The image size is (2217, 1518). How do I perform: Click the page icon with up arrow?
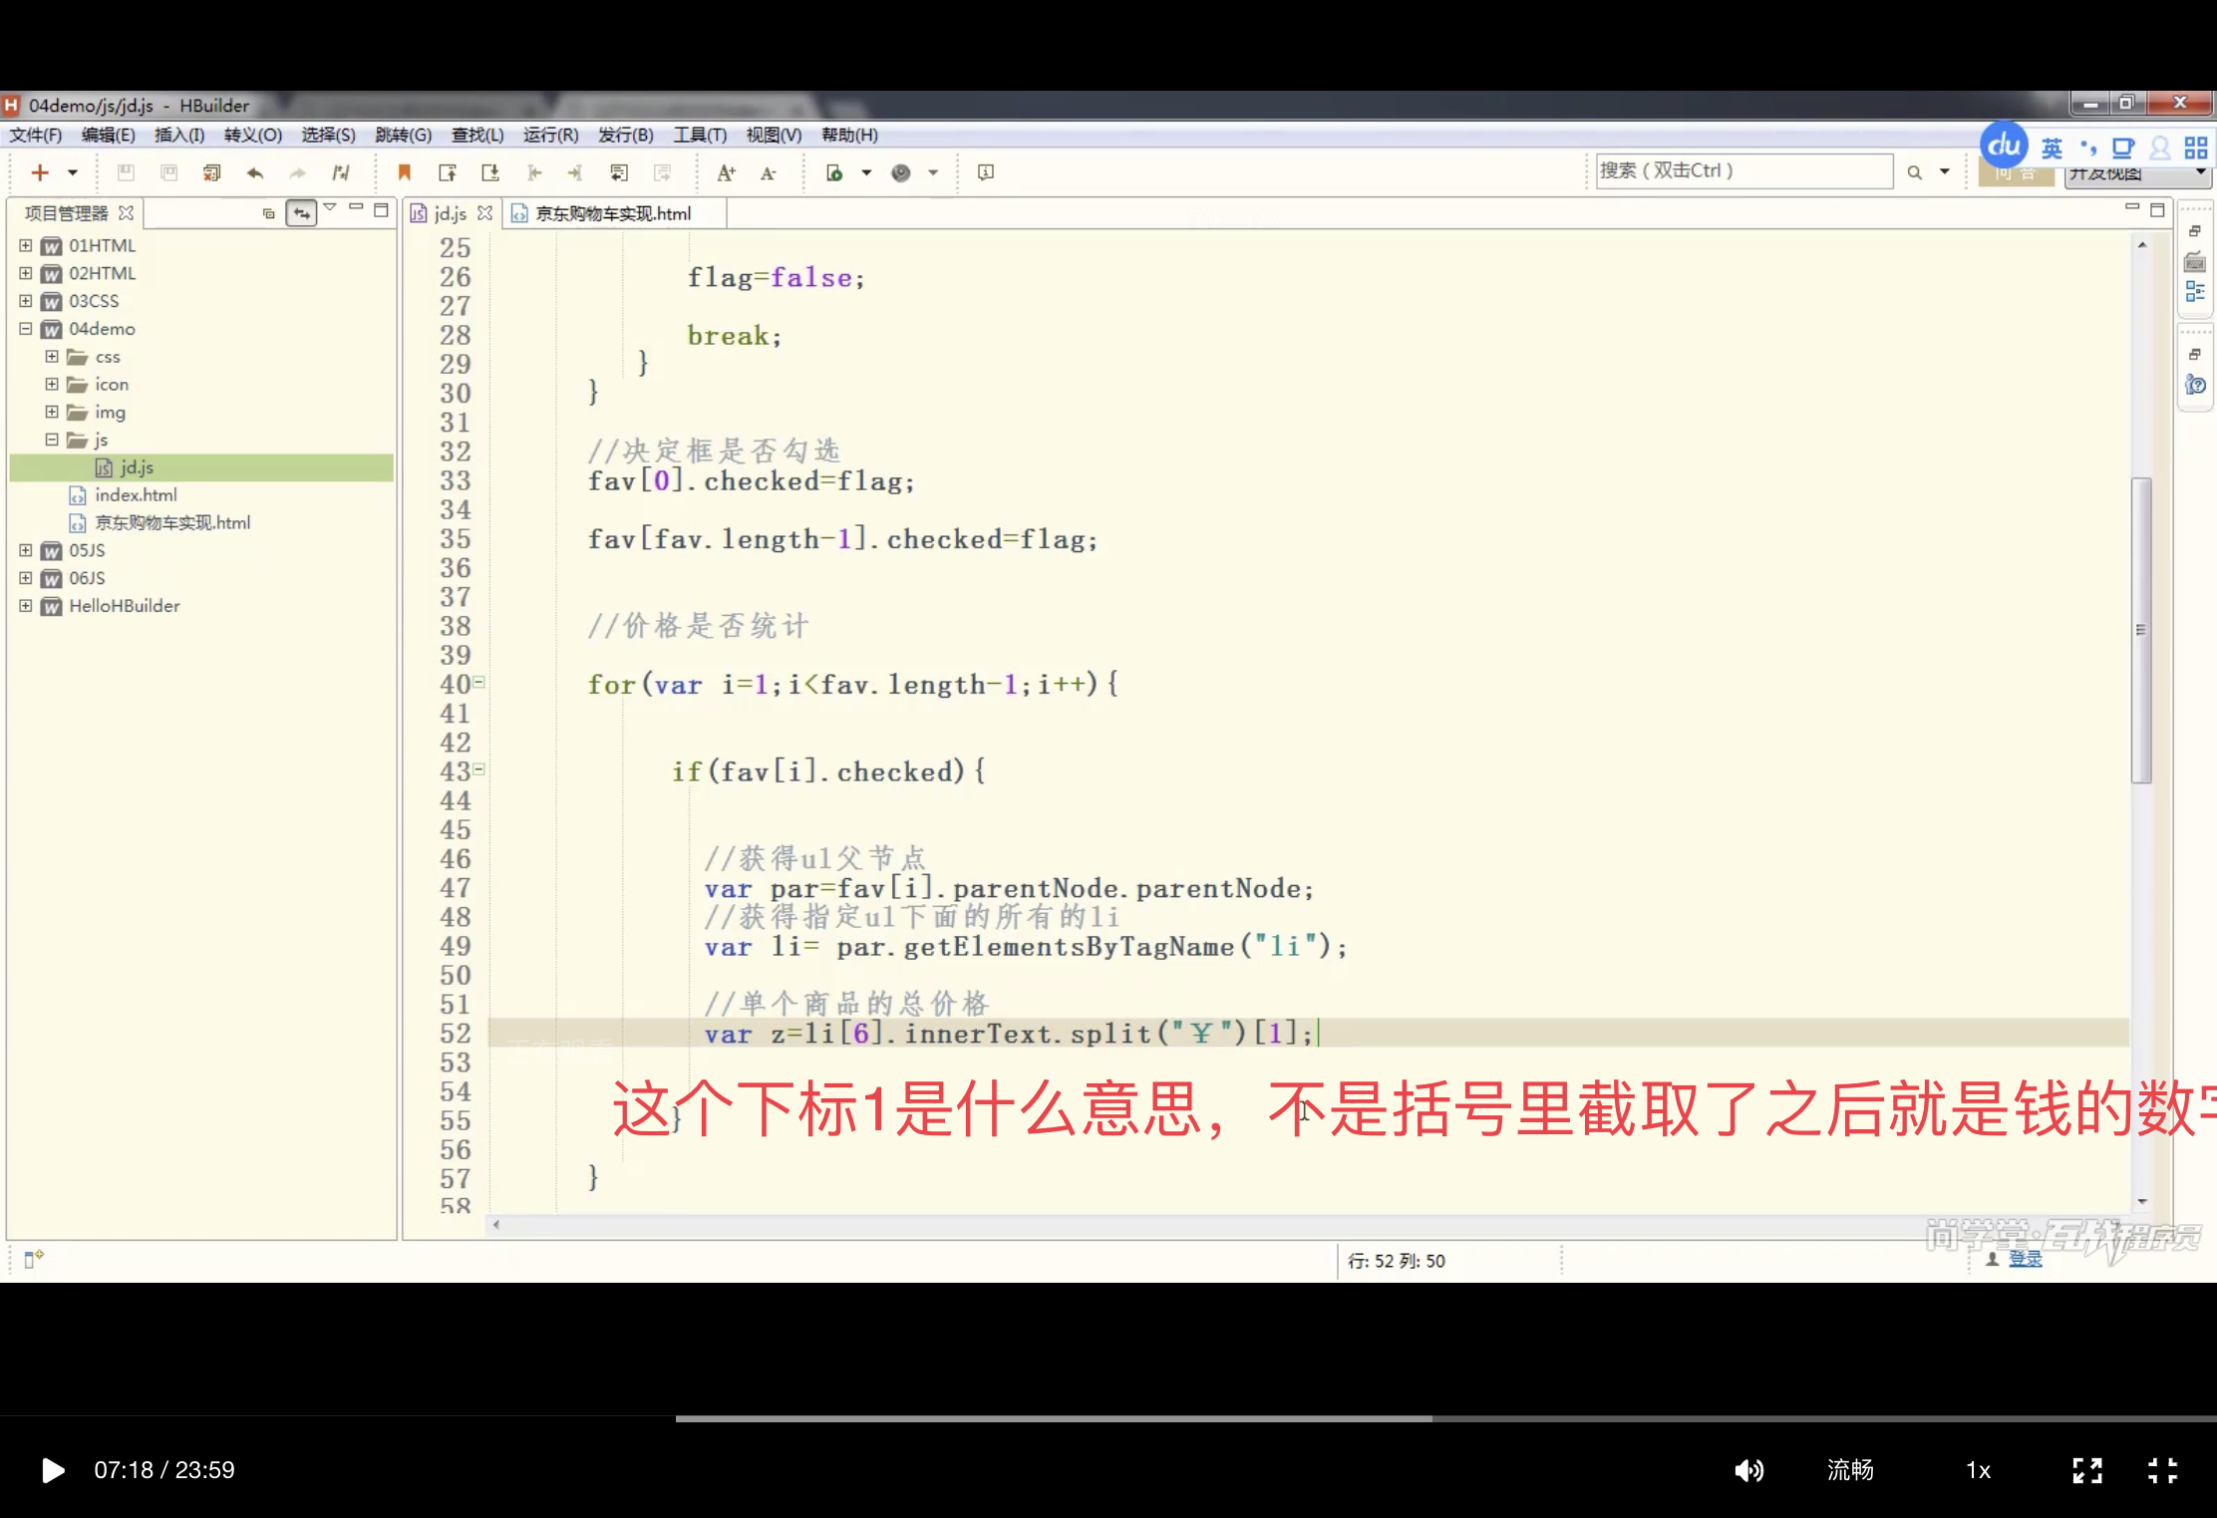[x=448, y=172]
